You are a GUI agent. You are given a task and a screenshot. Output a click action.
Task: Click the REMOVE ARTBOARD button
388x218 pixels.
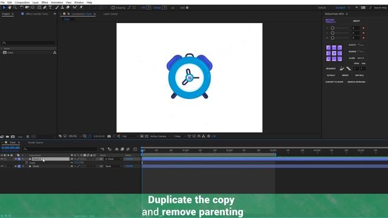[x=356, y=82]
